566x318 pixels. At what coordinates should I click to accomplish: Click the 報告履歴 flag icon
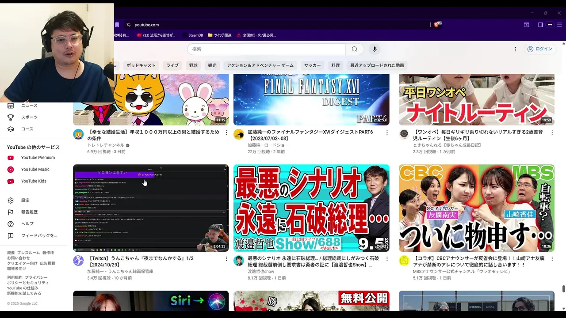(11, 212)
